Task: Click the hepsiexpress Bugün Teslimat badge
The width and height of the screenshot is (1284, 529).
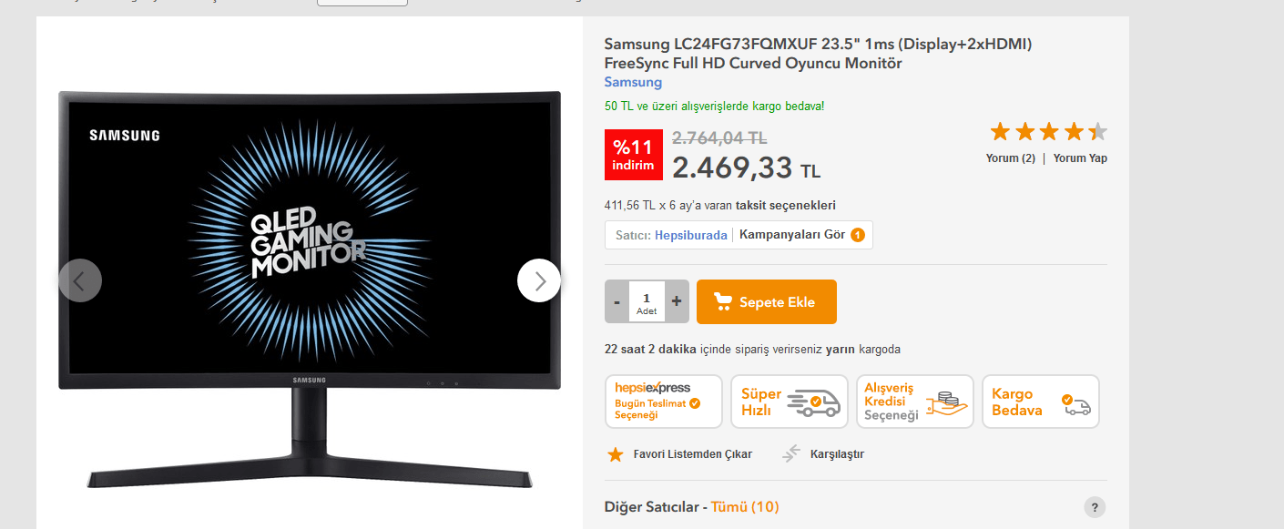Action: [x=664, y=402]
